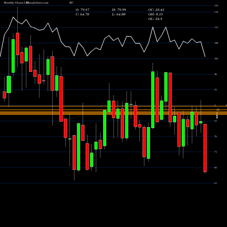Select the low value L: 64.00

[118, 15]
